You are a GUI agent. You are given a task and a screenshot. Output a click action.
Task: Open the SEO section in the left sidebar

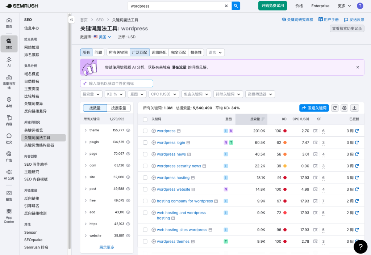tap(9, 44)
